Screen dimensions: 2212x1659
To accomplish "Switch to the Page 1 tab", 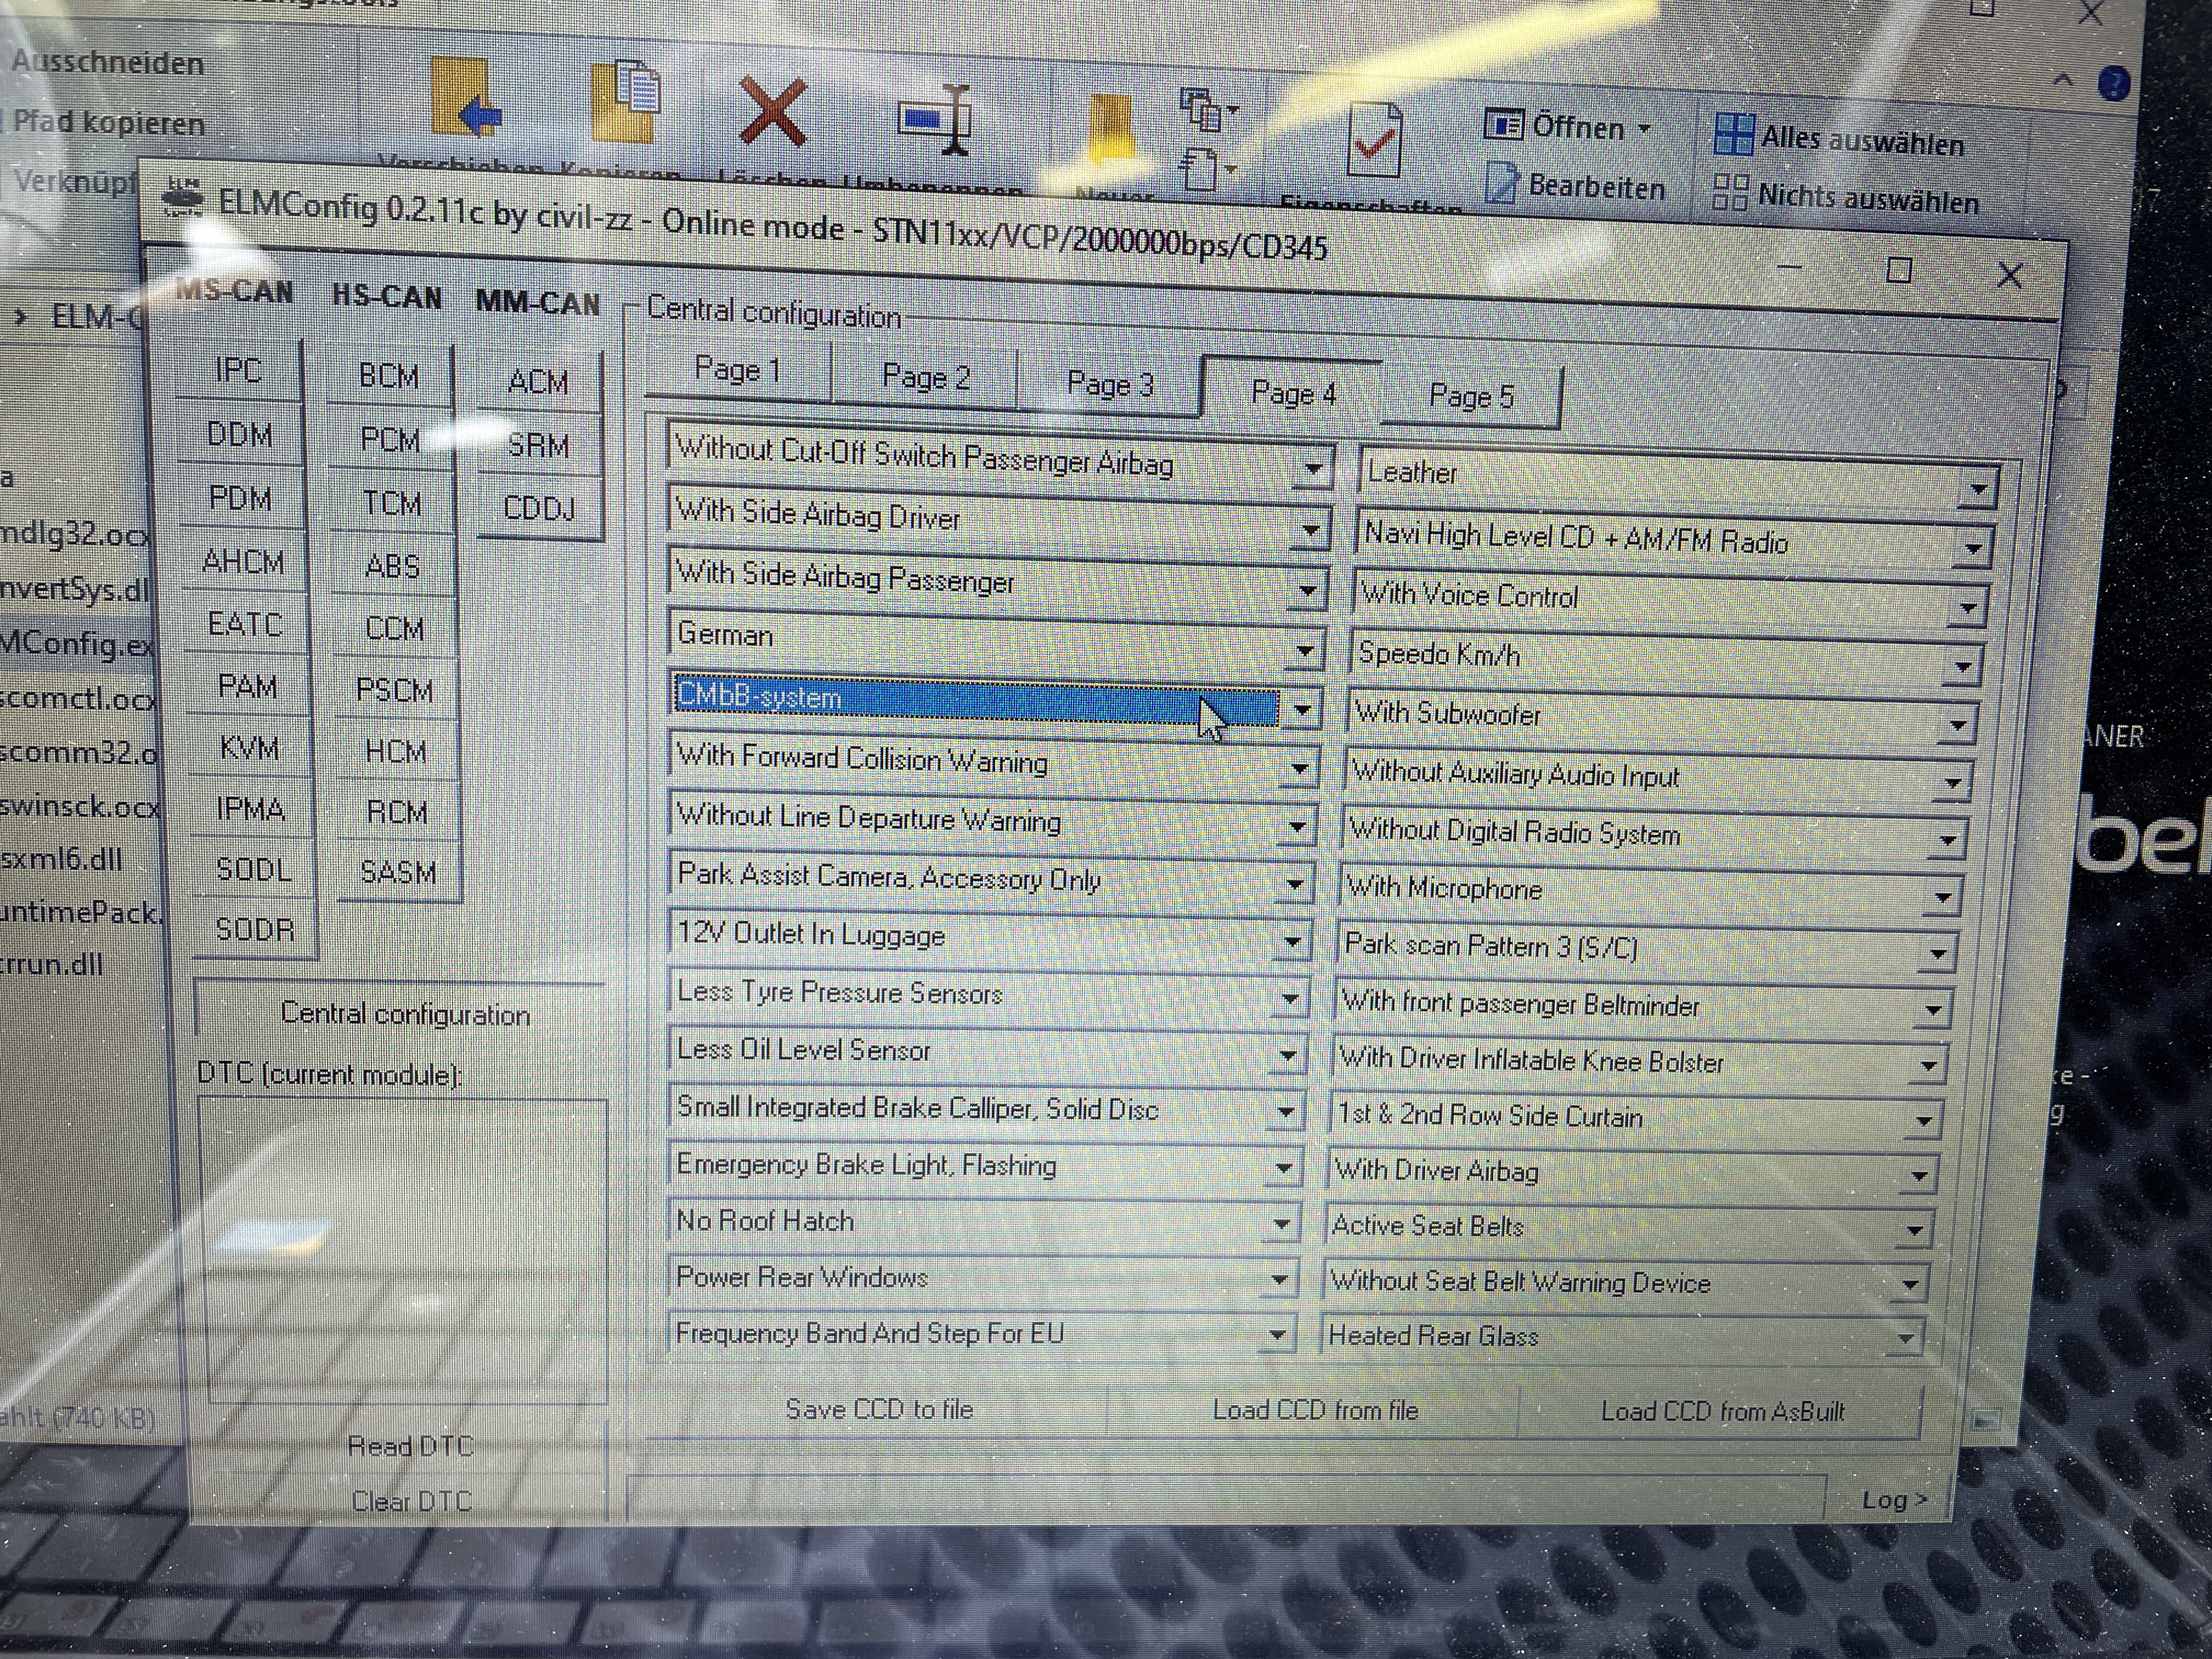I will pos(737,371).
